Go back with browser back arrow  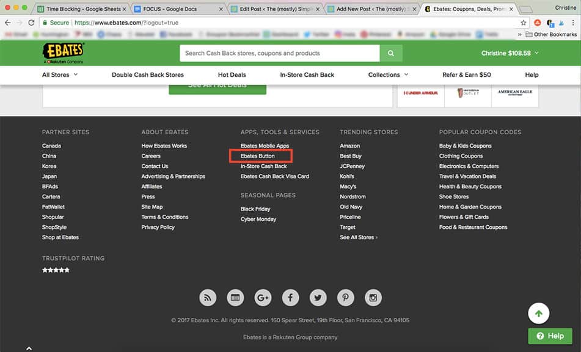8,23
